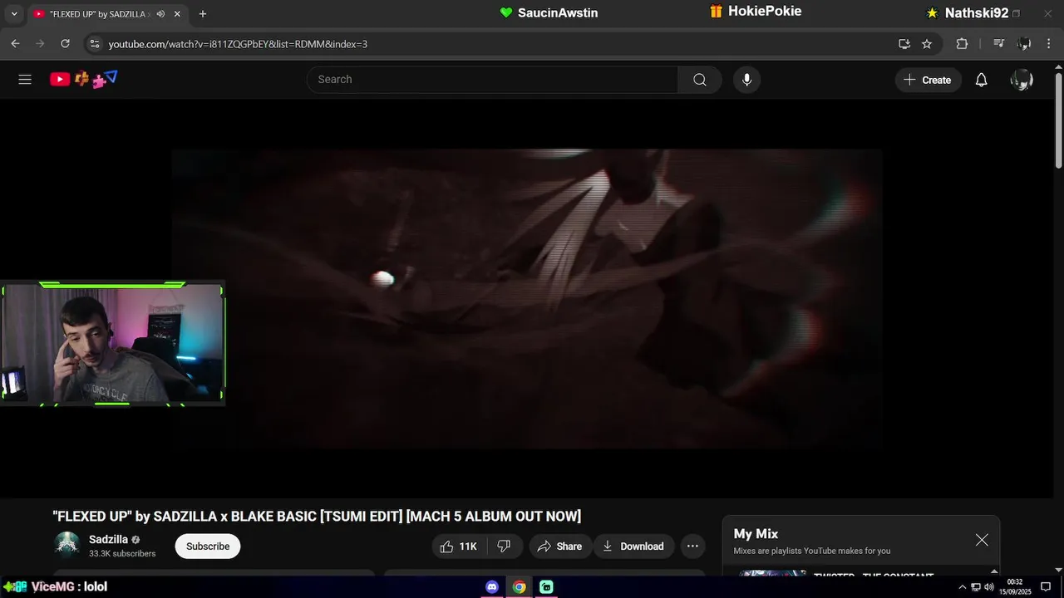Image resolution: width=1064 pixels, height=598 pixels.
Task: Focus the YouTube search box
Action: click(x=492, y=80)
